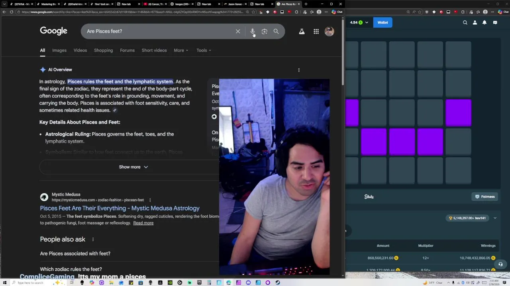Clear the Google search box text

238,31
